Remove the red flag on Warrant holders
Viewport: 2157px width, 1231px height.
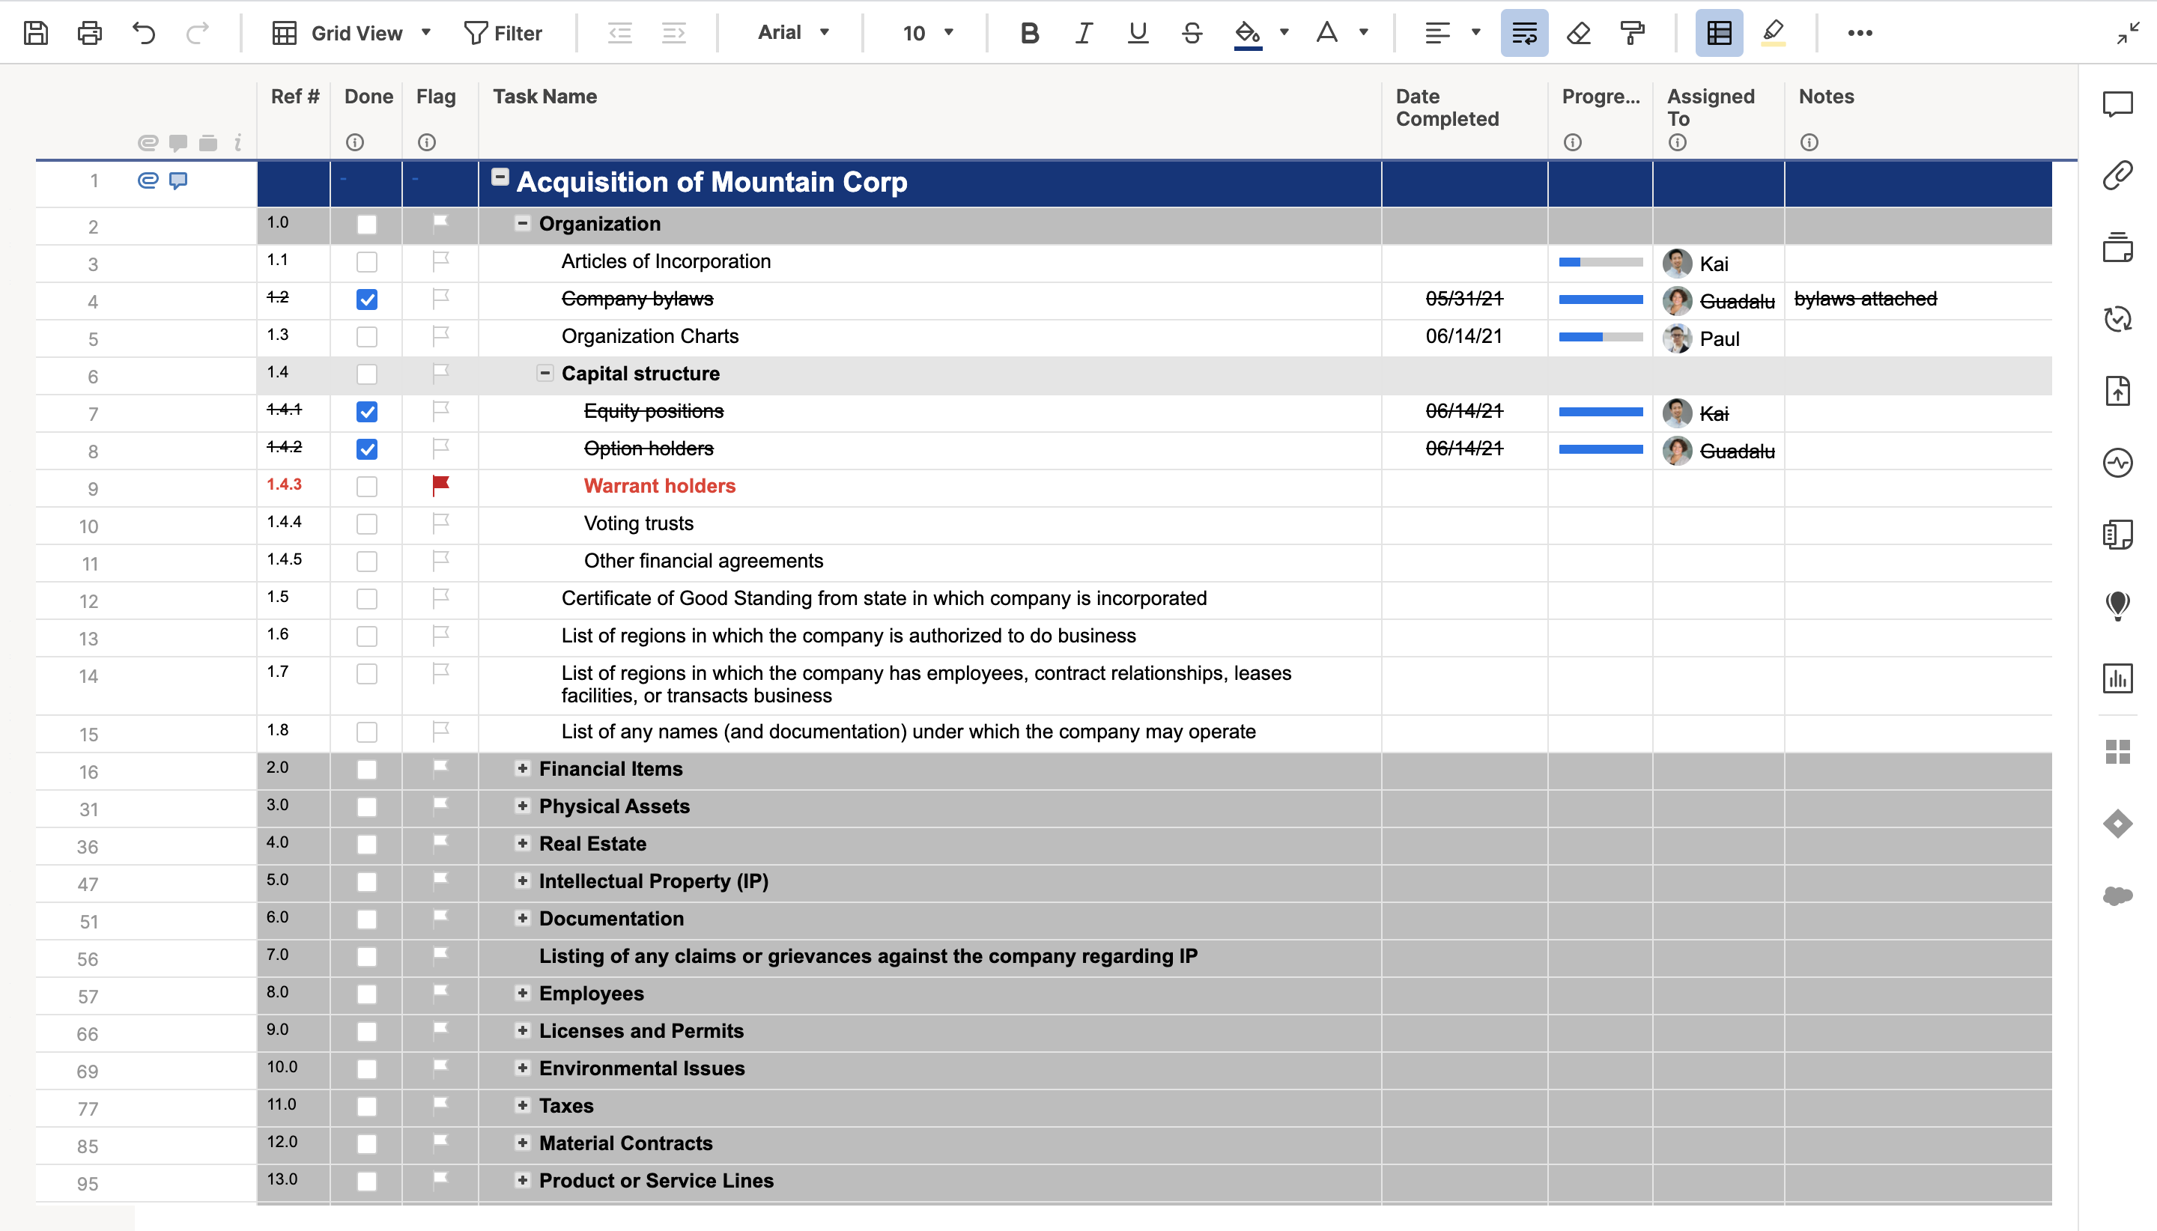(x=440, y=485)
